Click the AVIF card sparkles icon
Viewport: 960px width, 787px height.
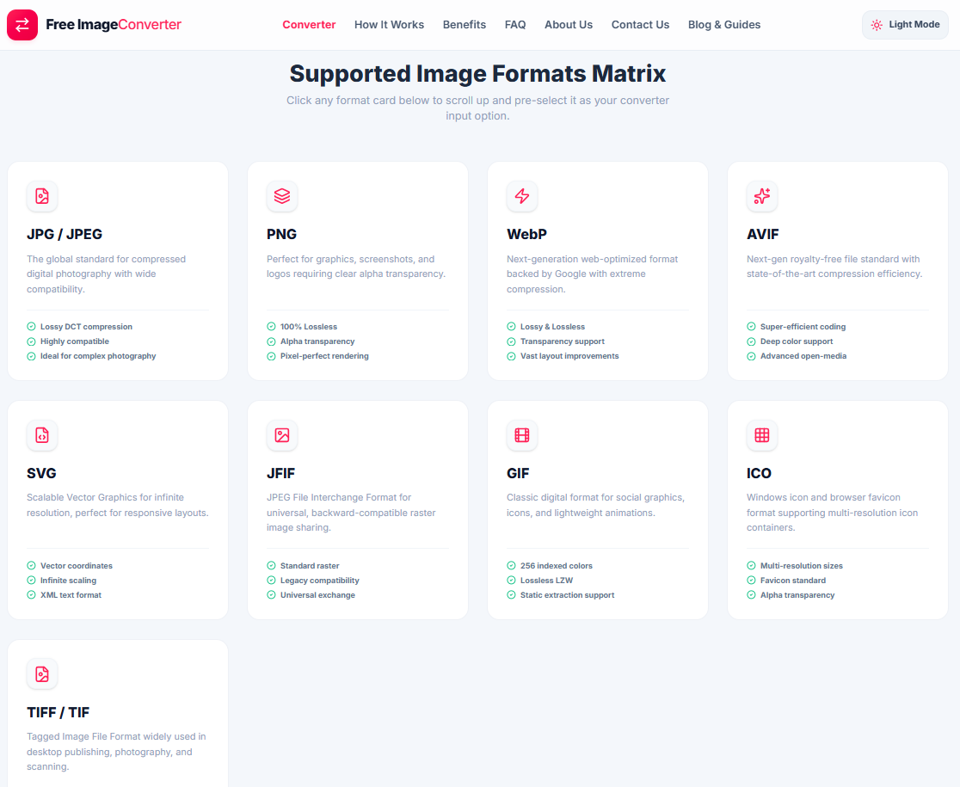762,196
